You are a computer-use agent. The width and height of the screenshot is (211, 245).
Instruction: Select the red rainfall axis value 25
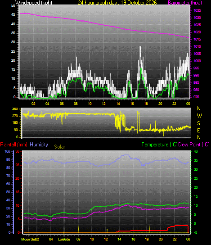(18, 165)
